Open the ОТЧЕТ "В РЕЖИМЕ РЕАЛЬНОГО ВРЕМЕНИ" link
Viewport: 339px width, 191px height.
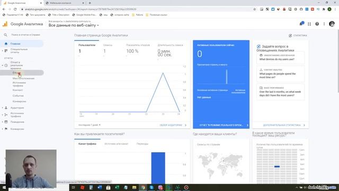(224, 125)
